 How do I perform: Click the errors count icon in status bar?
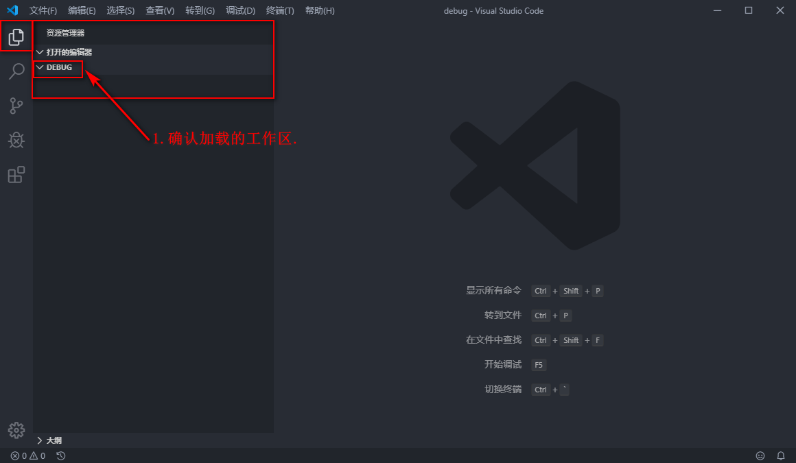pyautogui.click(x=15, y=456)
